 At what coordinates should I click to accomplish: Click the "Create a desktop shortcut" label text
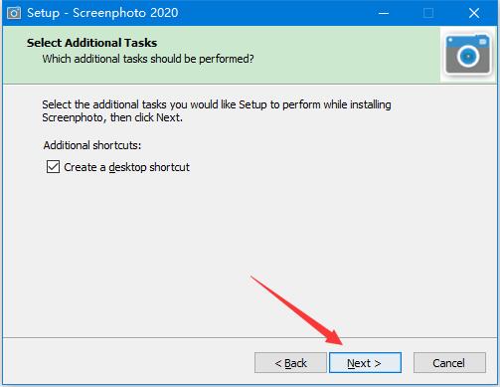(x=126, y=167)
